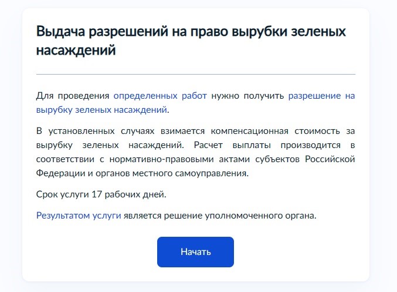Open the определенных работ link
The width and height of the screenshot is (397, 292).
coord(160,96)
